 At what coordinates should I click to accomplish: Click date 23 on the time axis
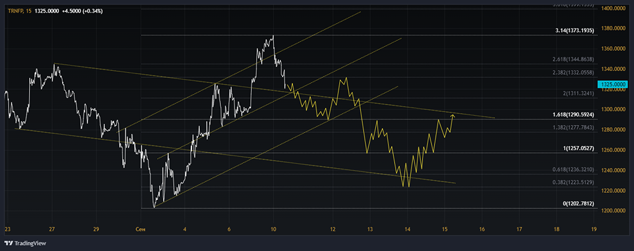tap(7, 230)
